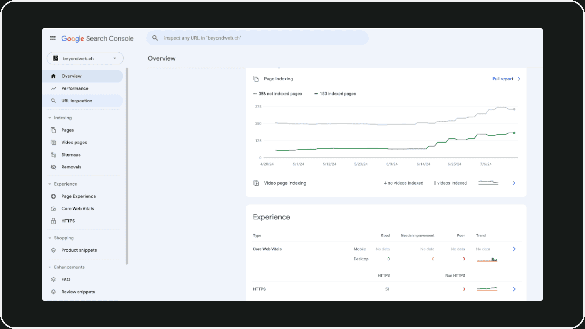Open the hamburger main menu
Image resolution: width=585 pixels, height=329 pixels.
53,38
